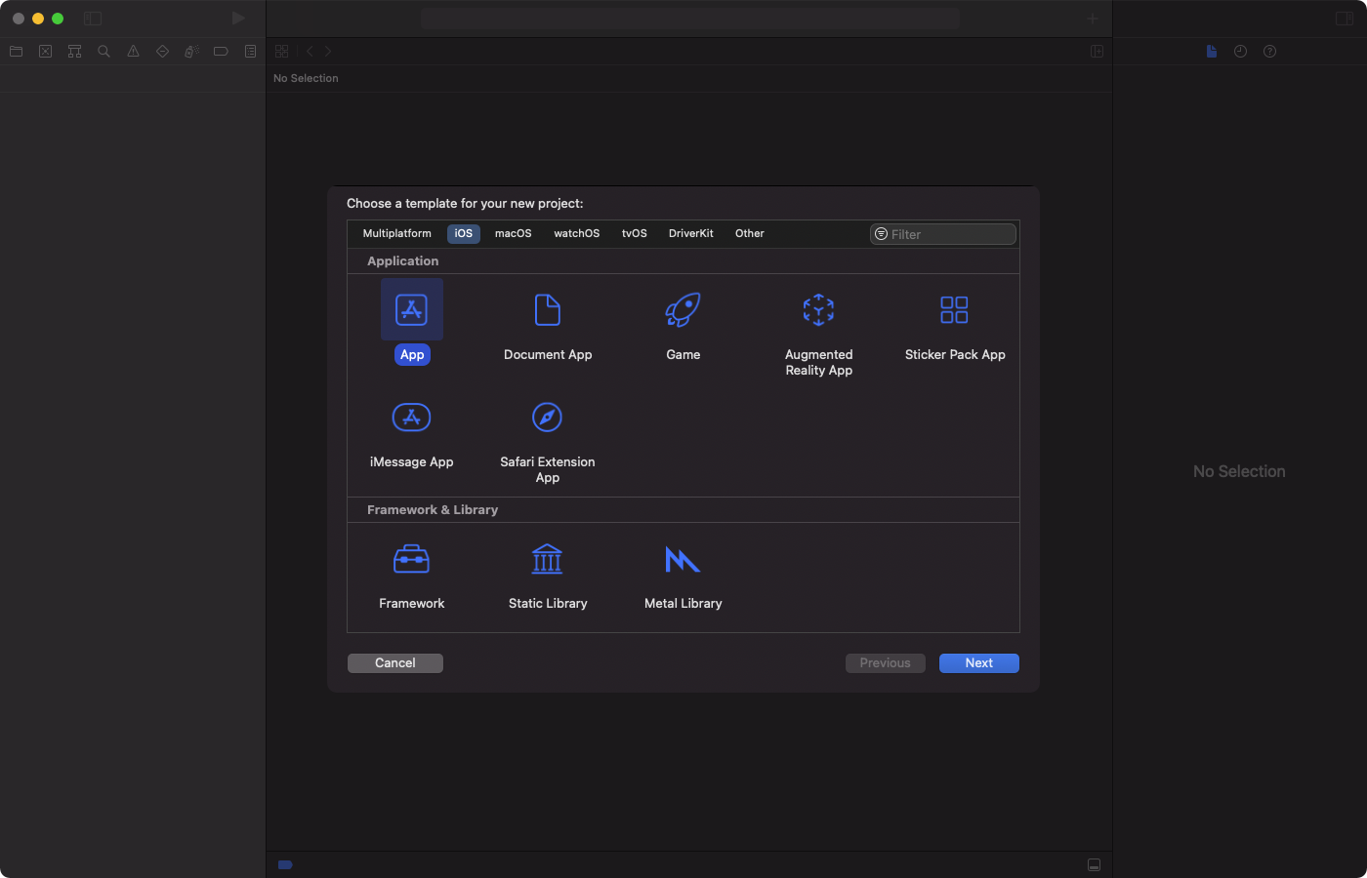Toggle the navigator sidebar

93,19
